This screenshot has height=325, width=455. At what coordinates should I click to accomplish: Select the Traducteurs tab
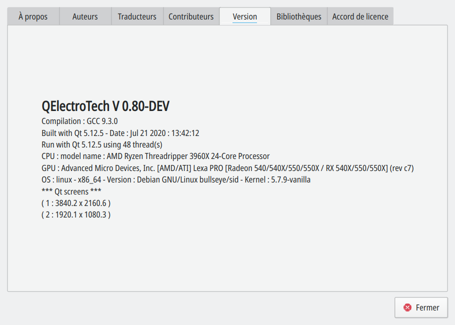(137, 16)
